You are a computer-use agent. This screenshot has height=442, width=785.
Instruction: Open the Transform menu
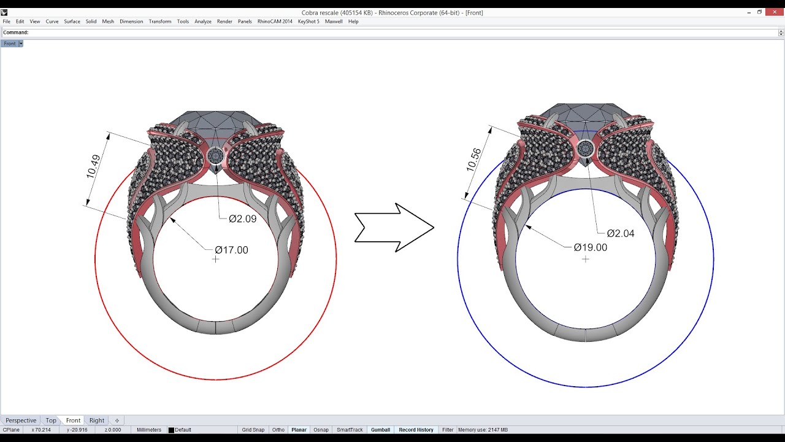(x=160, y=21)
